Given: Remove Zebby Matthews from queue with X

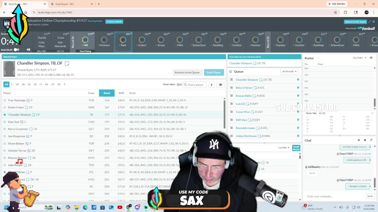Looking at the screenshot, I should pyautogui.click(x=298, y=136).
